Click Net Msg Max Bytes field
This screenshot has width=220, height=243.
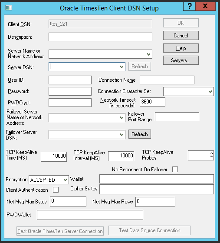(68, 201)
